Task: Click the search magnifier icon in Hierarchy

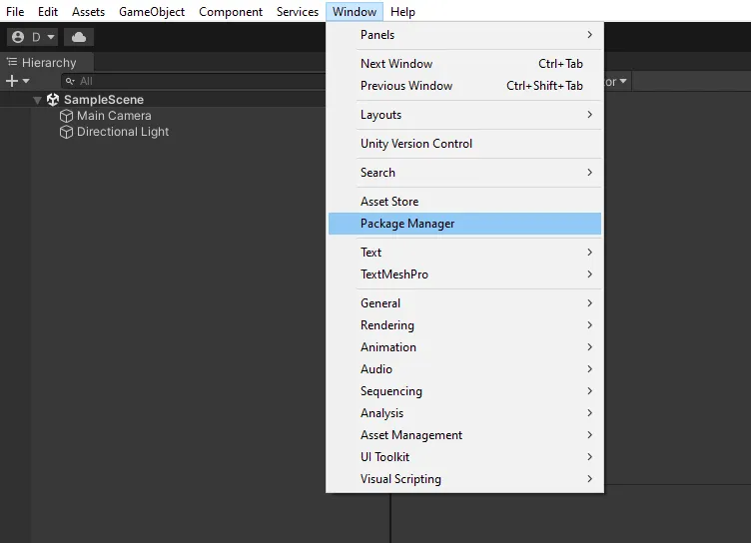Action: click(70, 81)
